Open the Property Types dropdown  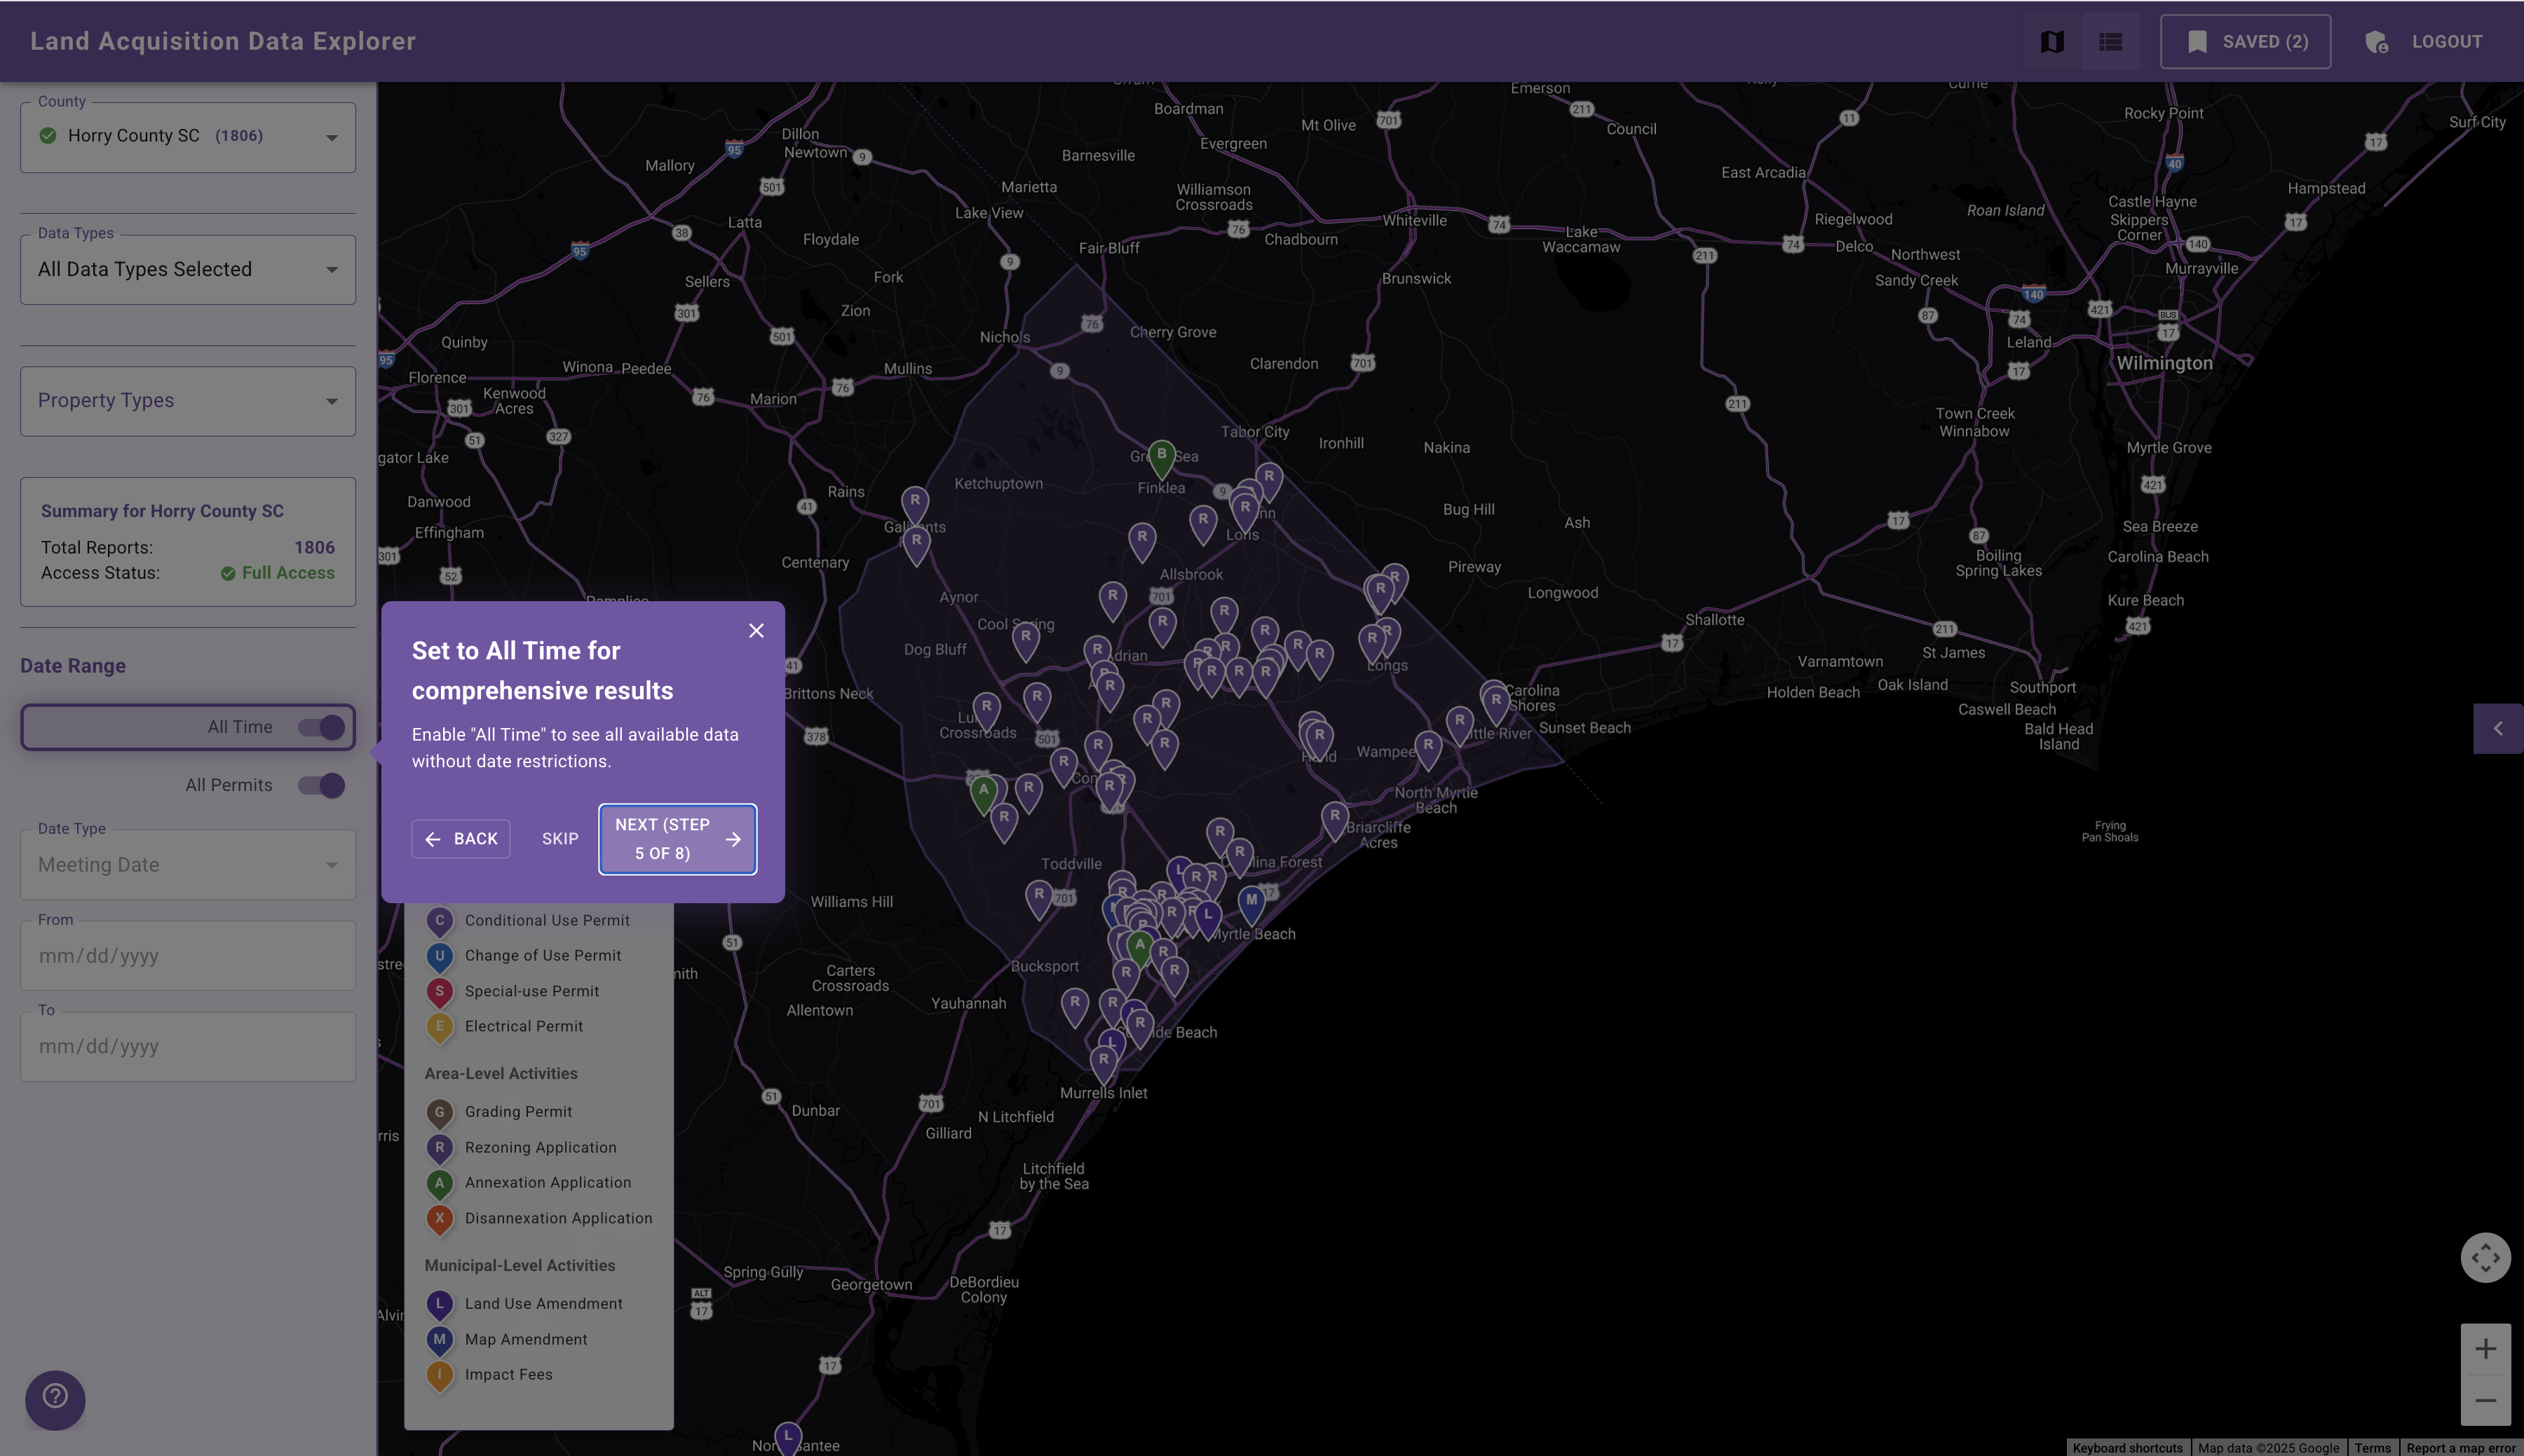188,401
